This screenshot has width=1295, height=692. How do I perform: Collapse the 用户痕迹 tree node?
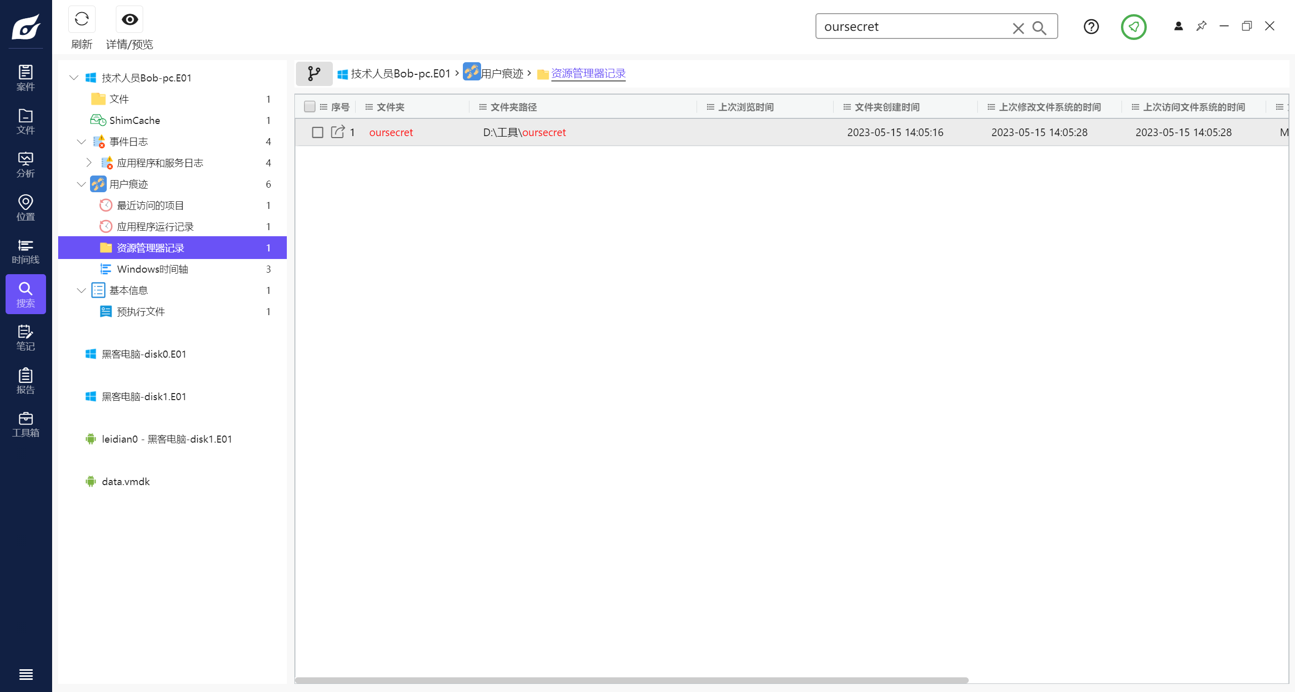click(x=81, y=184)
